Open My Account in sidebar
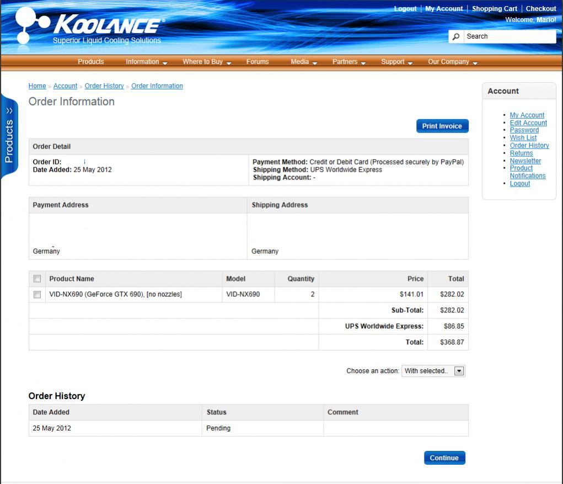The width and height of the screenshot is (563, 484). (527, 115)
